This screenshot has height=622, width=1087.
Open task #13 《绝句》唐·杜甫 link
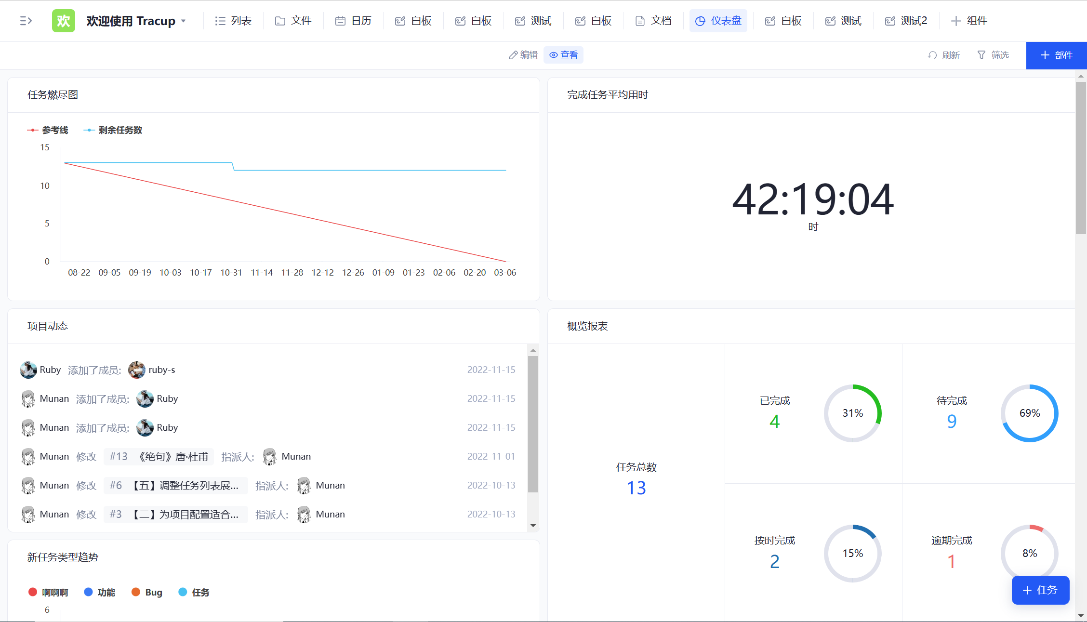click(x=159, y=457)
